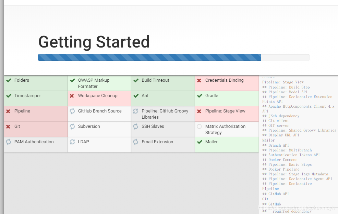The height and width of the screenshot is (214, 338).
Task: Click the green check next to Build Timeout
Action: tap(136, 80)
